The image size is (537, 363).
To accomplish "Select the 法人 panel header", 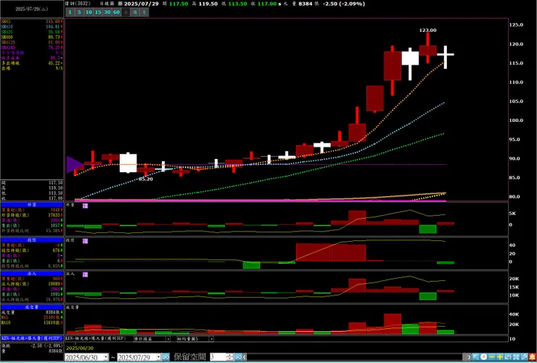I will tap(32, 274).
